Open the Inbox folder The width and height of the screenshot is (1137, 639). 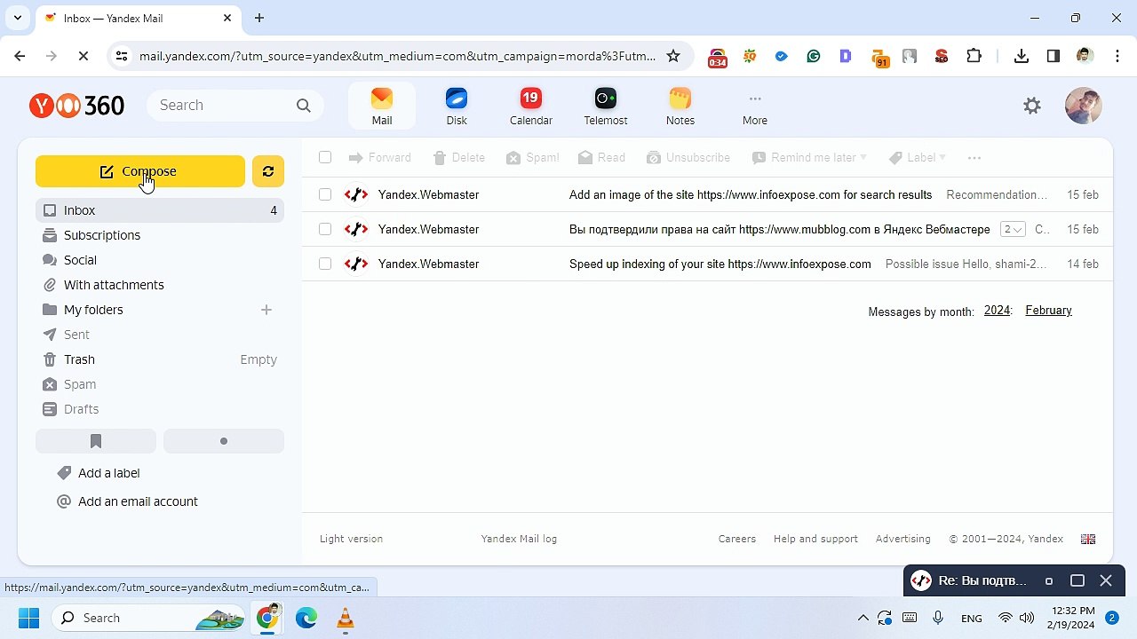[160, 210]
